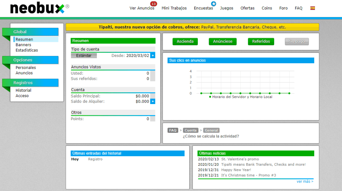Switch language via the Spanish flag icon
Image resolution: width=342 pixels, height=191 pixels.
(x=313, y=8)
